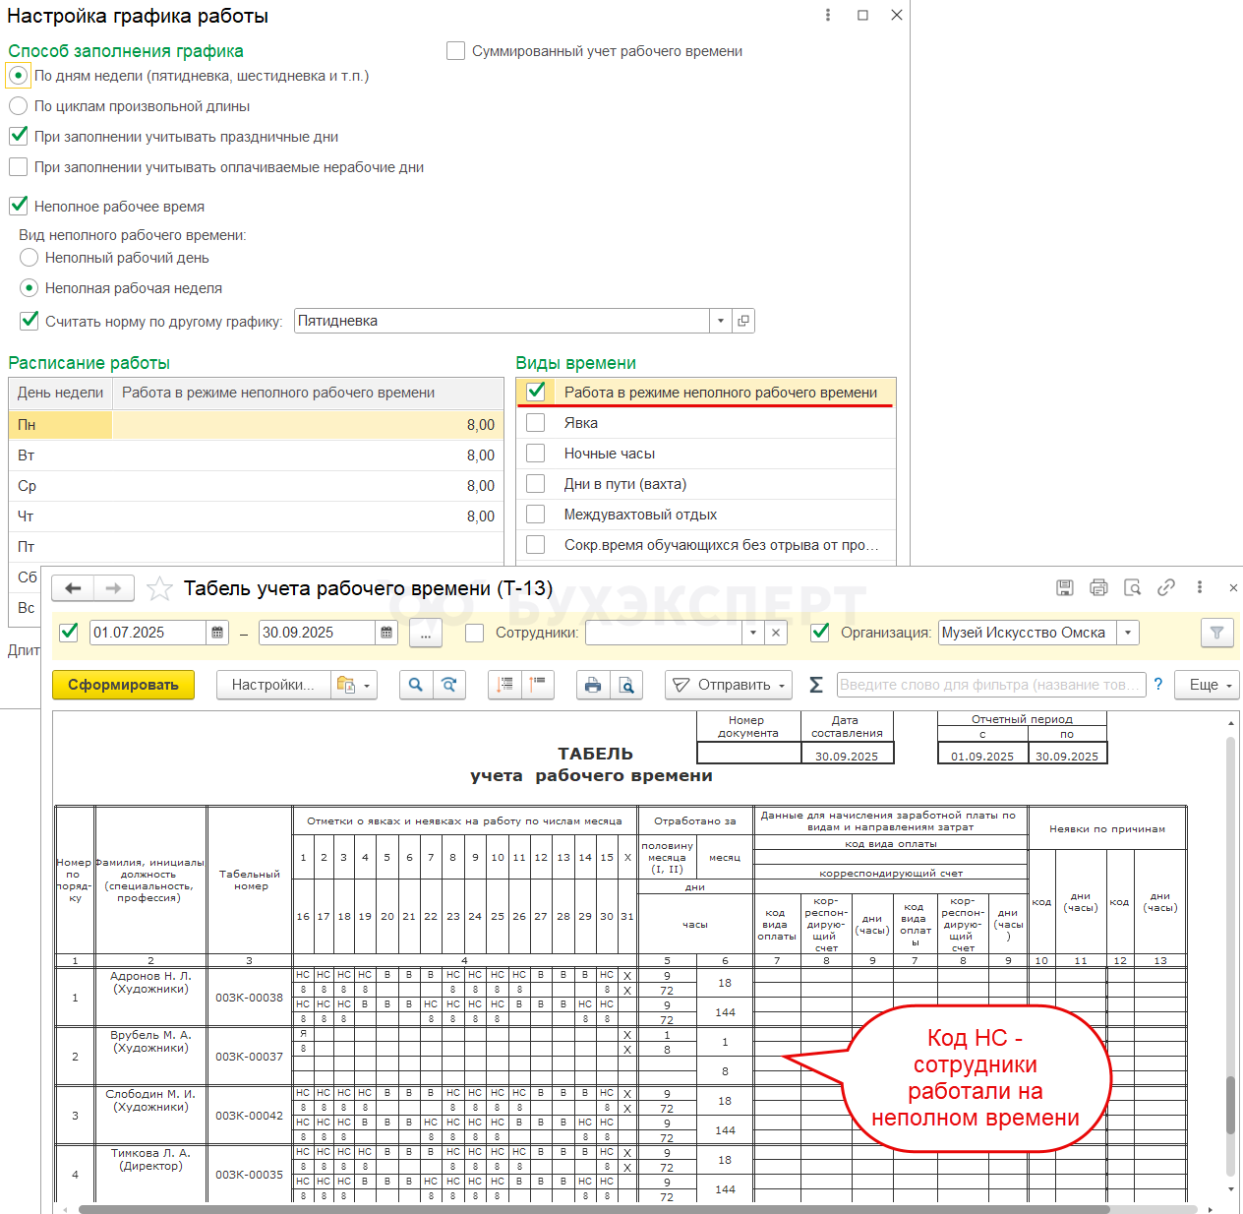Select the Чт row in work schedule
1243x1214 pixels.
256,516
